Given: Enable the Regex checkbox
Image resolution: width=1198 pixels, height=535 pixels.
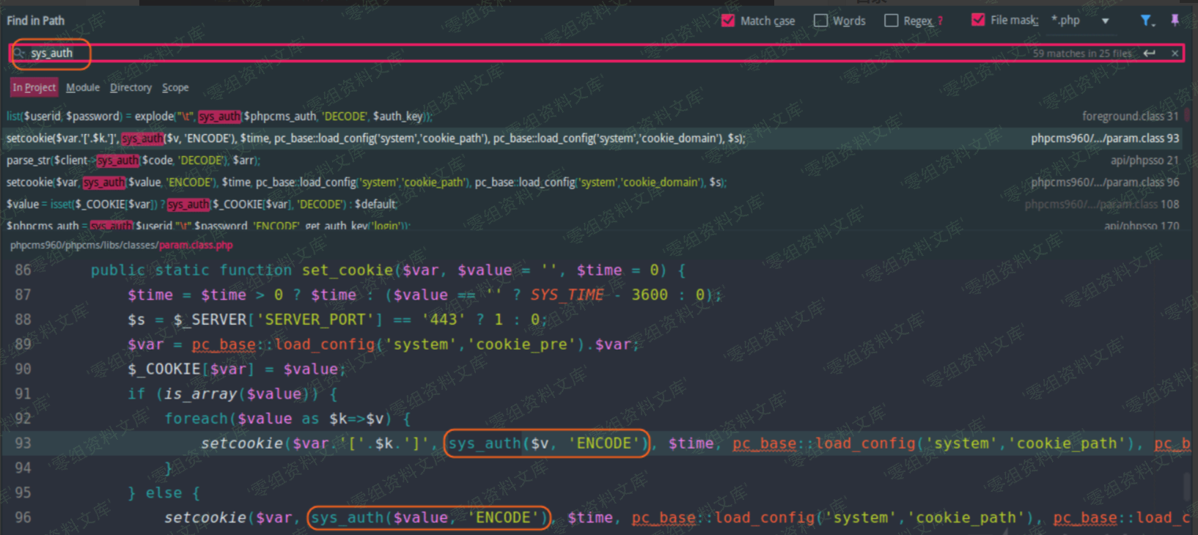Looking at the screenshot, I should coord(892,21).
